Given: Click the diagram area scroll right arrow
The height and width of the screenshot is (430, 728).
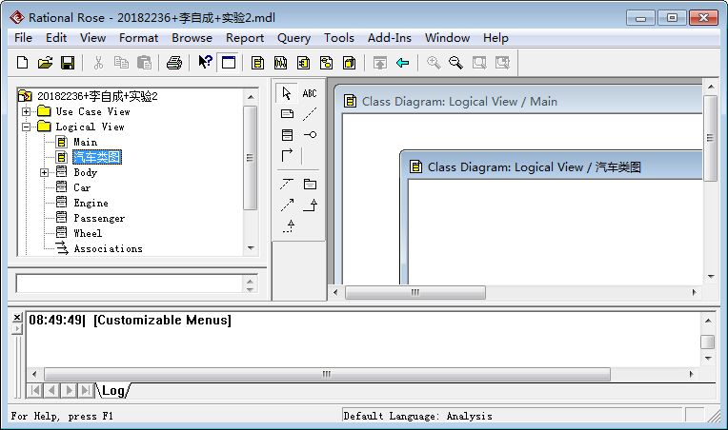Looking at the screenshot, I should (694, 292).
